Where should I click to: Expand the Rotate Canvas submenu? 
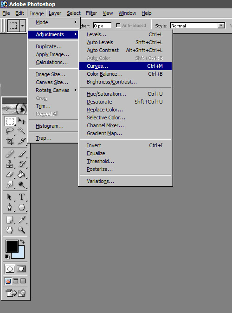pyautogui.click(x=53, y=90)
